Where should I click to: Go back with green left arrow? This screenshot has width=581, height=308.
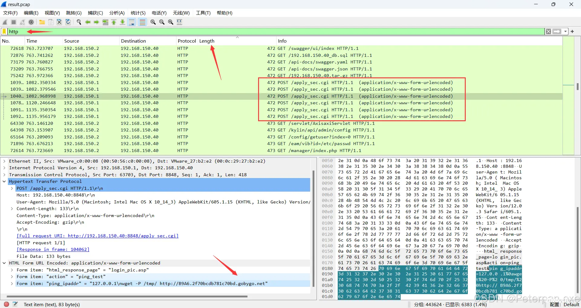[x=88, y=22]
